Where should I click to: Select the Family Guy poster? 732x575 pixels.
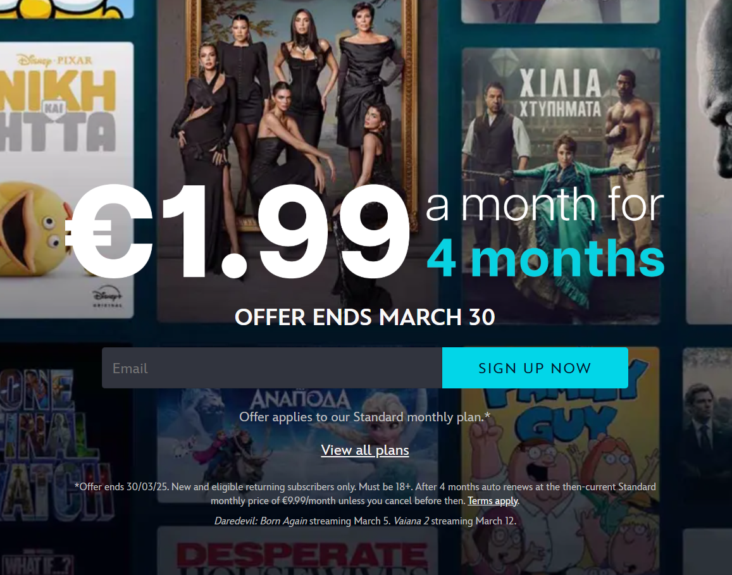tap(561, 461)
